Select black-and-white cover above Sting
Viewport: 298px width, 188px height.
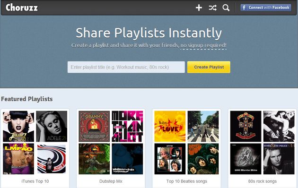(x=279, y=126)
